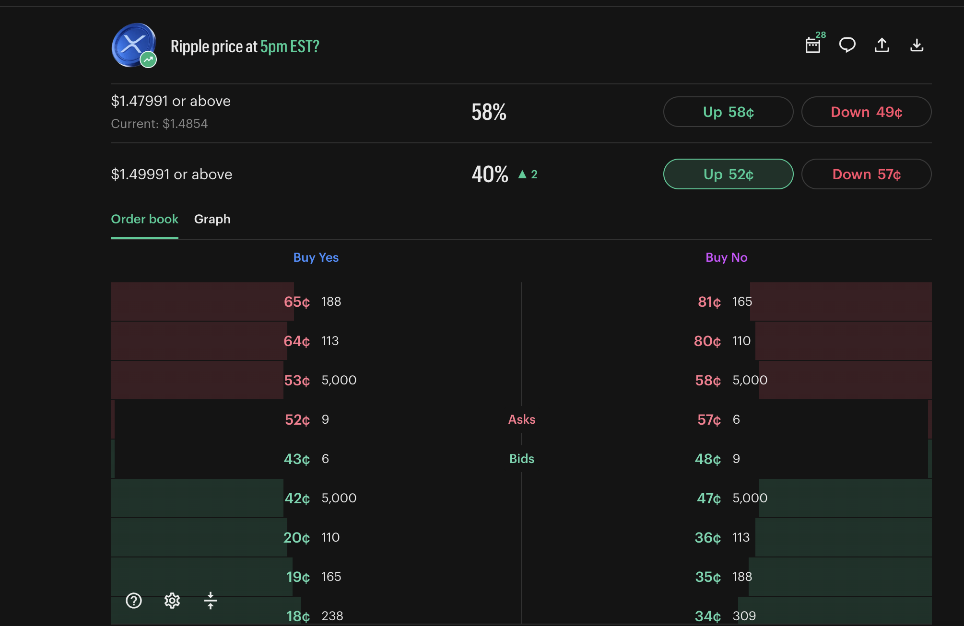Screen dimensions: 964x626
Task: Switch to the Order book tab
Action: point(144,219)
